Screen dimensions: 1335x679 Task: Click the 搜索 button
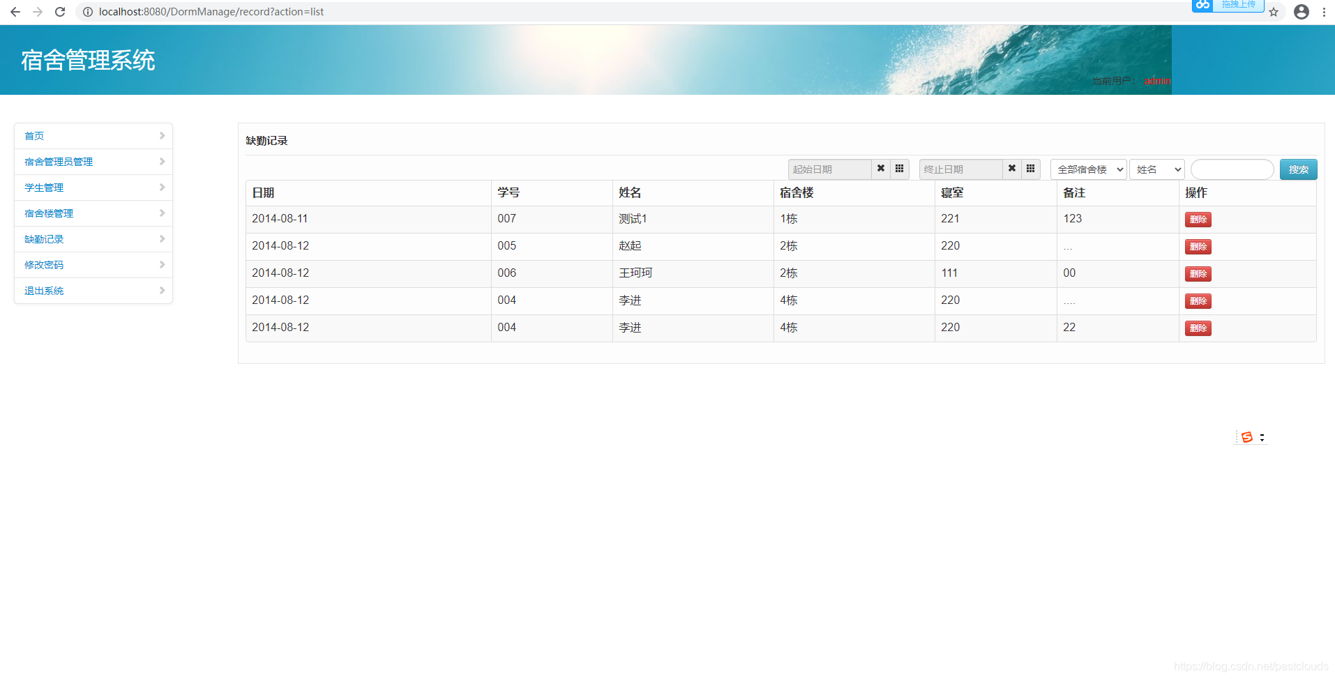[x=1298, y=169]
